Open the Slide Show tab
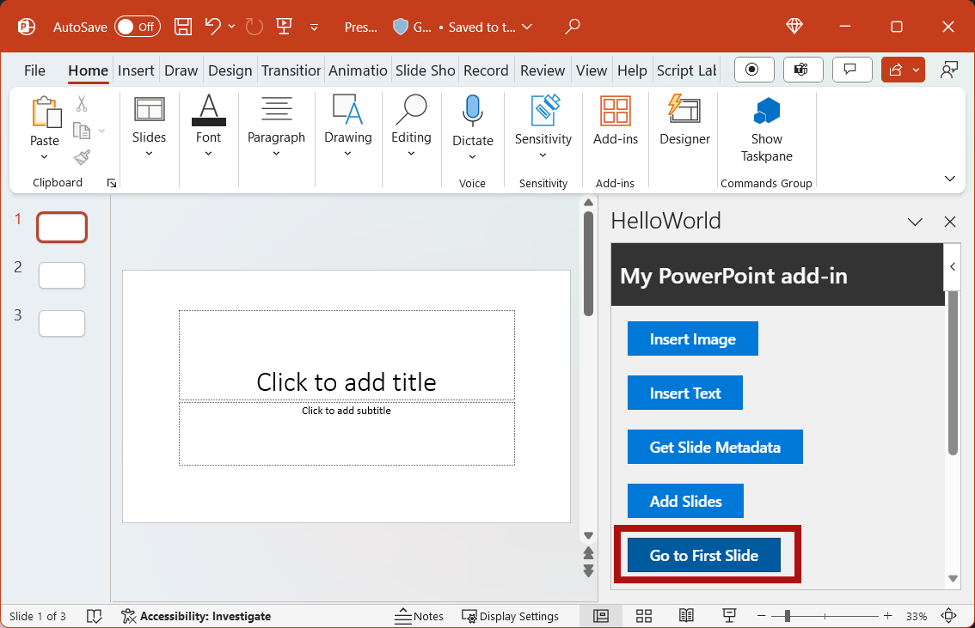This screenshot has width=975, height=628. tap(426, 70)
